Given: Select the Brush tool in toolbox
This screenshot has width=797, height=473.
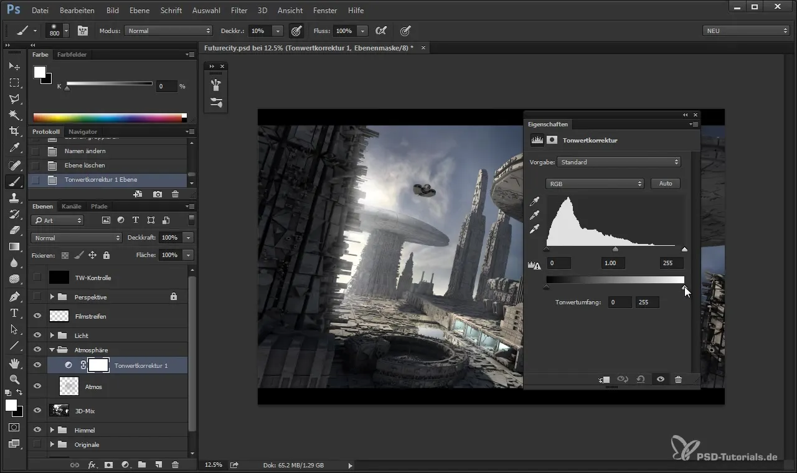Looking at the screenshot, I should pyautogui.click(x=14, y=182).
